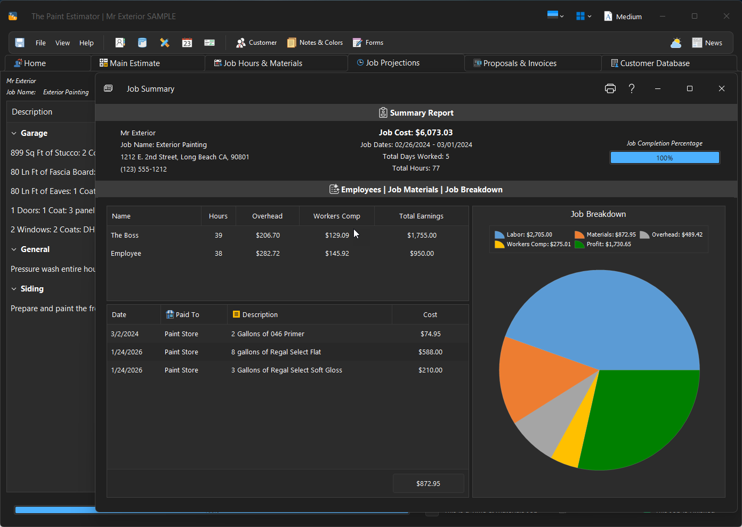Image resolution: width=742 pixels, height=527 pixels.
Task: Click the paint bucket toolbar icon
Action: click(142, 43)
